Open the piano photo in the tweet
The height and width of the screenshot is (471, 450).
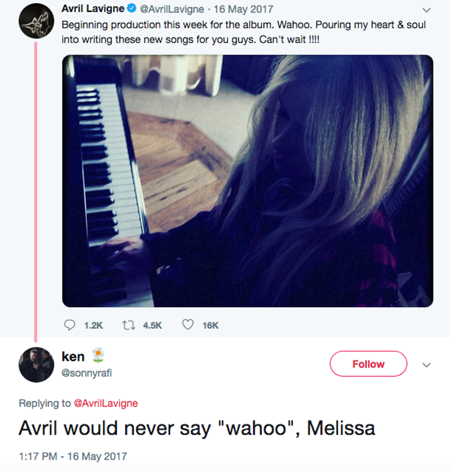click(247, 181)
